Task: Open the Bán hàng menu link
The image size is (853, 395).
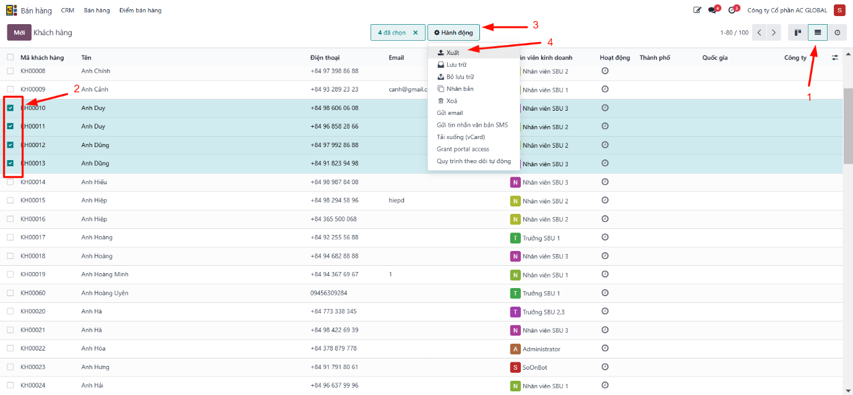Action: tap(96, 11)
